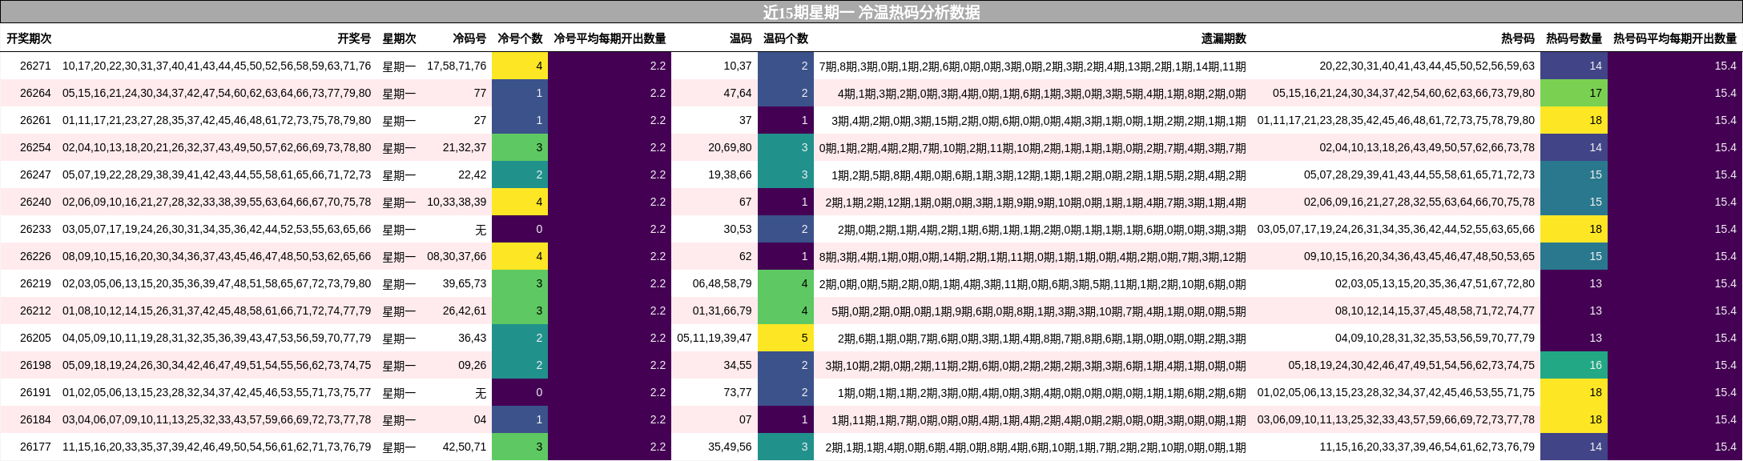Click draw period cell '26226'
Viewport: 1743px width, 461px height.
point(35,256)
